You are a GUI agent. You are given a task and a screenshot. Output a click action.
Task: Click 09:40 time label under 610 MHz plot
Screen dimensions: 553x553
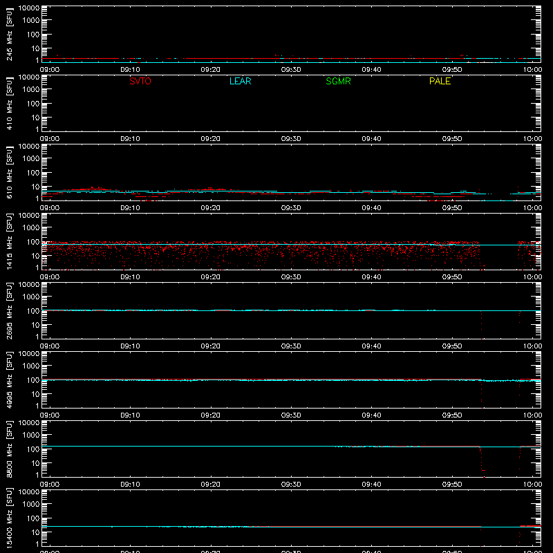click(x=371, y=208)
